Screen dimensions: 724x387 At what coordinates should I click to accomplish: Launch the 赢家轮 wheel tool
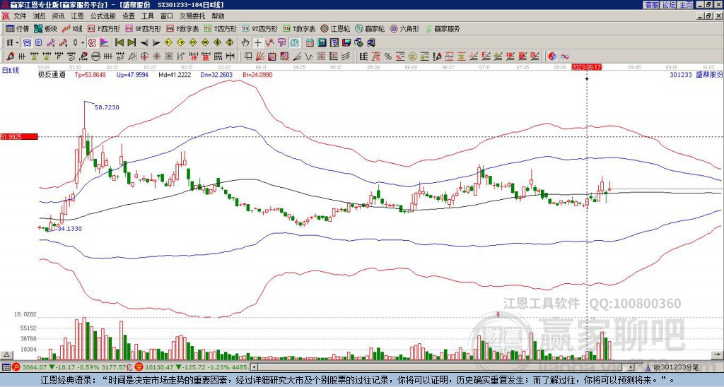pyautogui.click(x=370, y=28)
